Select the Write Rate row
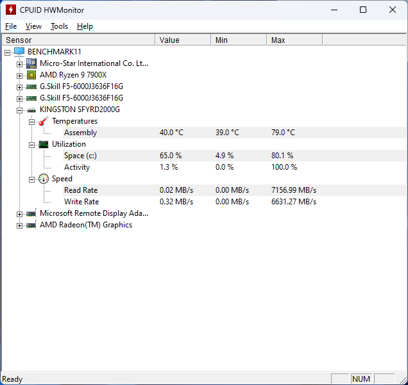 234,202
